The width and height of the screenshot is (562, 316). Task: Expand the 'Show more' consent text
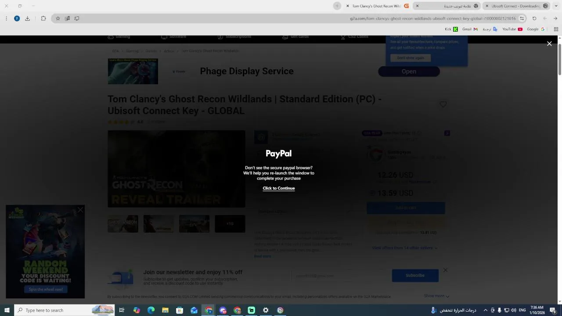pyautogui.click(x=436, y=296)
